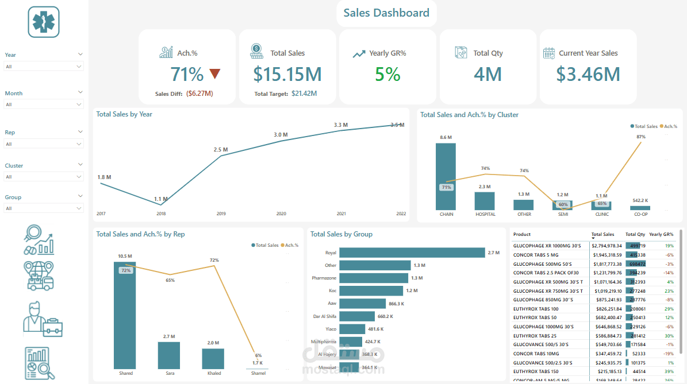The image size is (687, 384).
Task: Select the GLUCOVANCE 500/5 30'S row
Action: coord(594,344)
